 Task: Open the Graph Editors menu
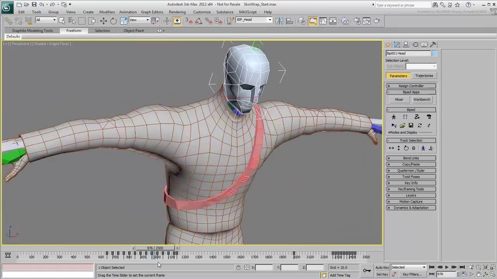[x=152, y=12]
